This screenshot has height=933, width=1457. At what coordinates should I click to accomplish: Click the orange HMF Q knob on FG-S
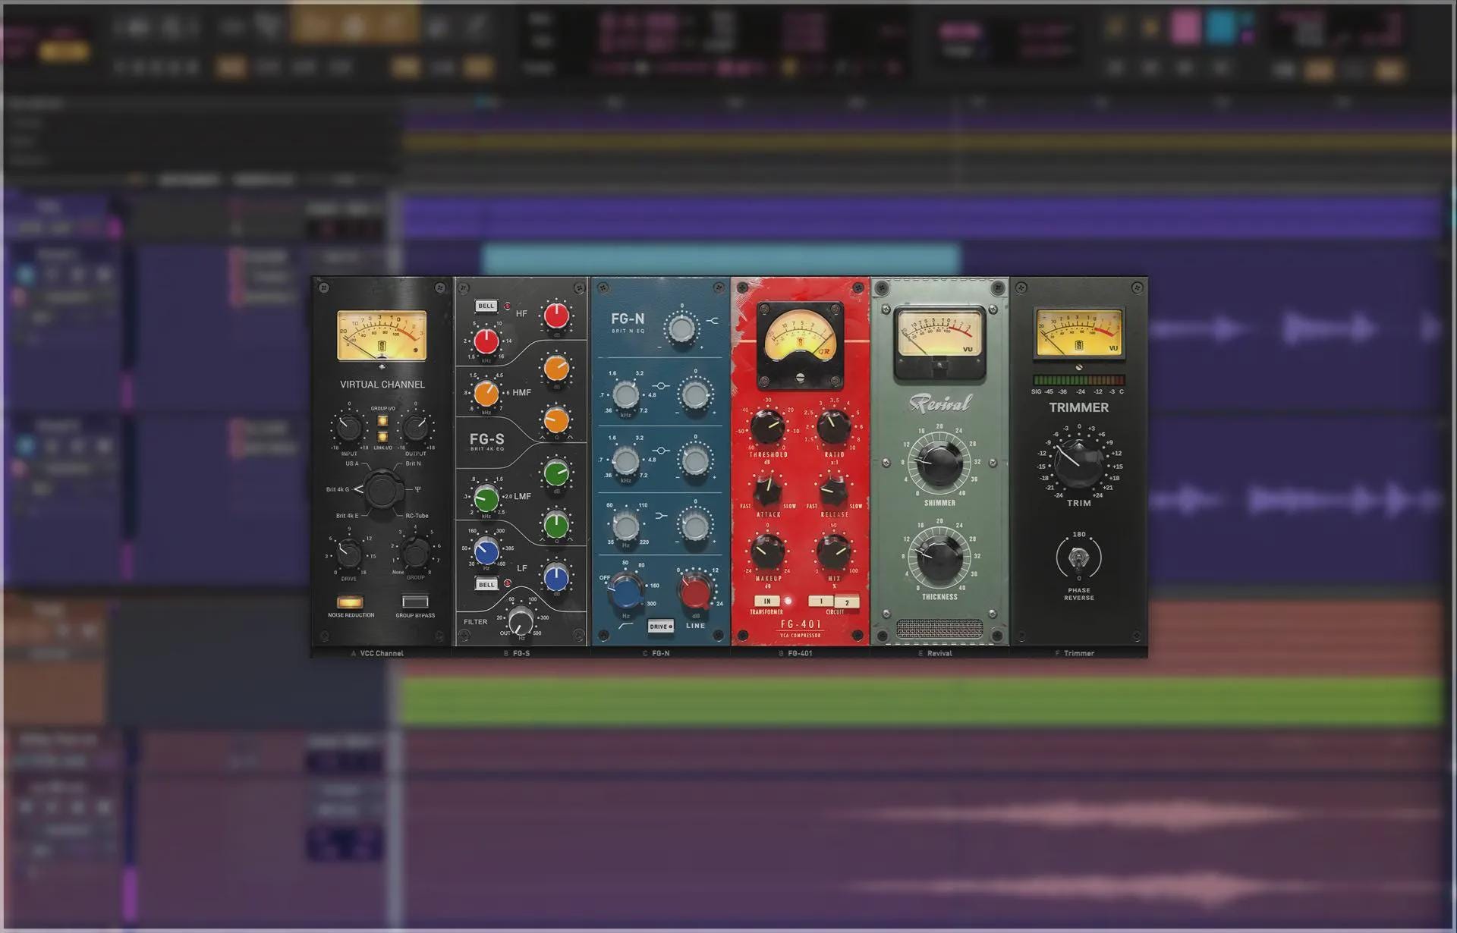pos(556,419)
